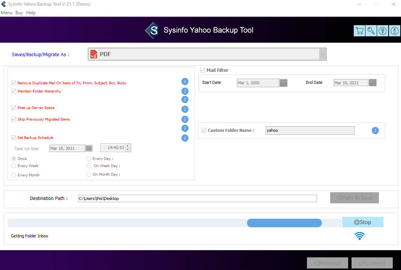This screenshot has height=270, width=401.
Task: Open the Help menu
Action: pyautogui.click(x=31, y=13)
